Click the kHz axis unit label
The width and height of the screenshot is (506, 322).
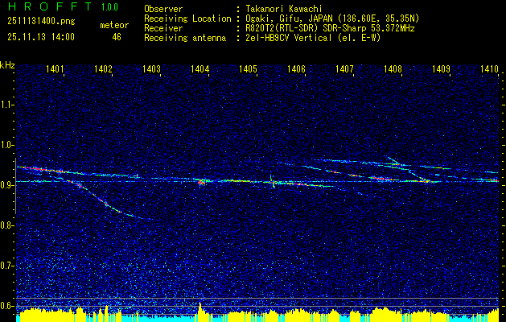7,65
